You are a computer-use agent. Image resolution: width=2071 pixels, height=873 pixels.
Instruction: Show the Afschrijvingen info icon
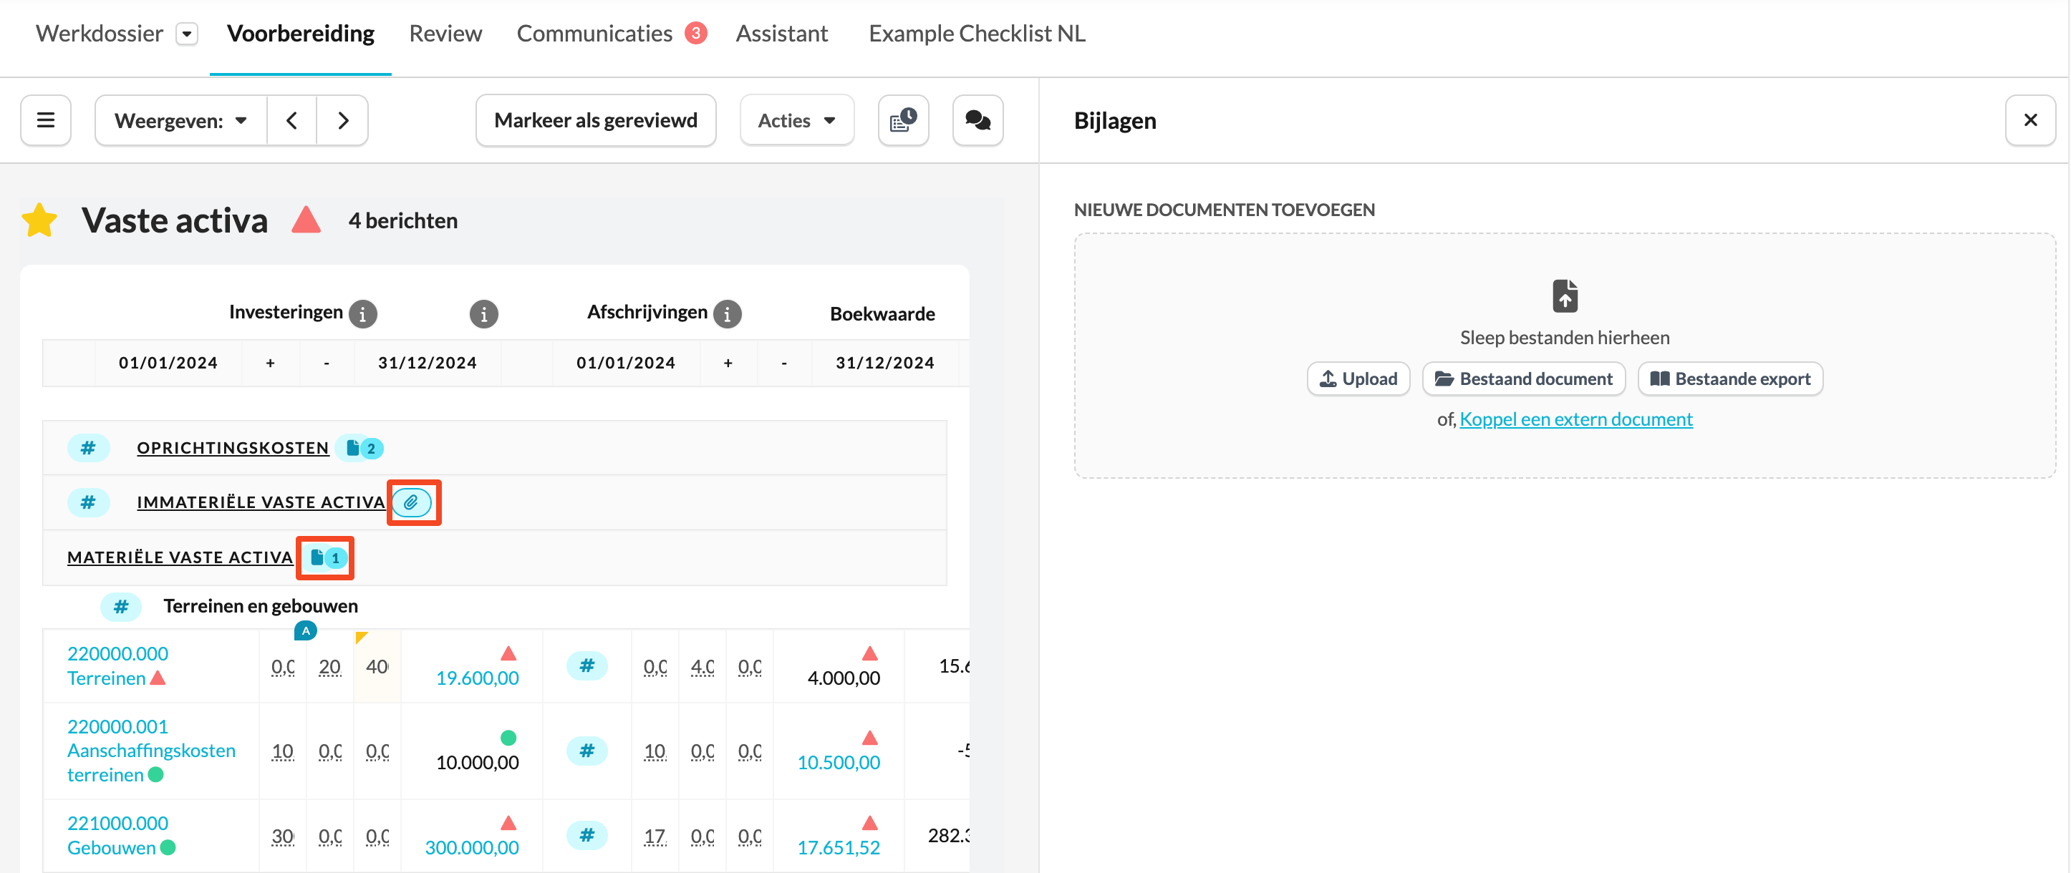(x=727, y=314)
